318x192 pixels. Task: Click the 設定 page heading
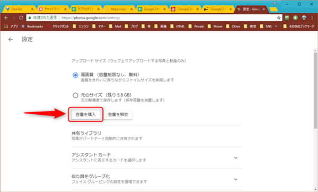pos(27,40)
